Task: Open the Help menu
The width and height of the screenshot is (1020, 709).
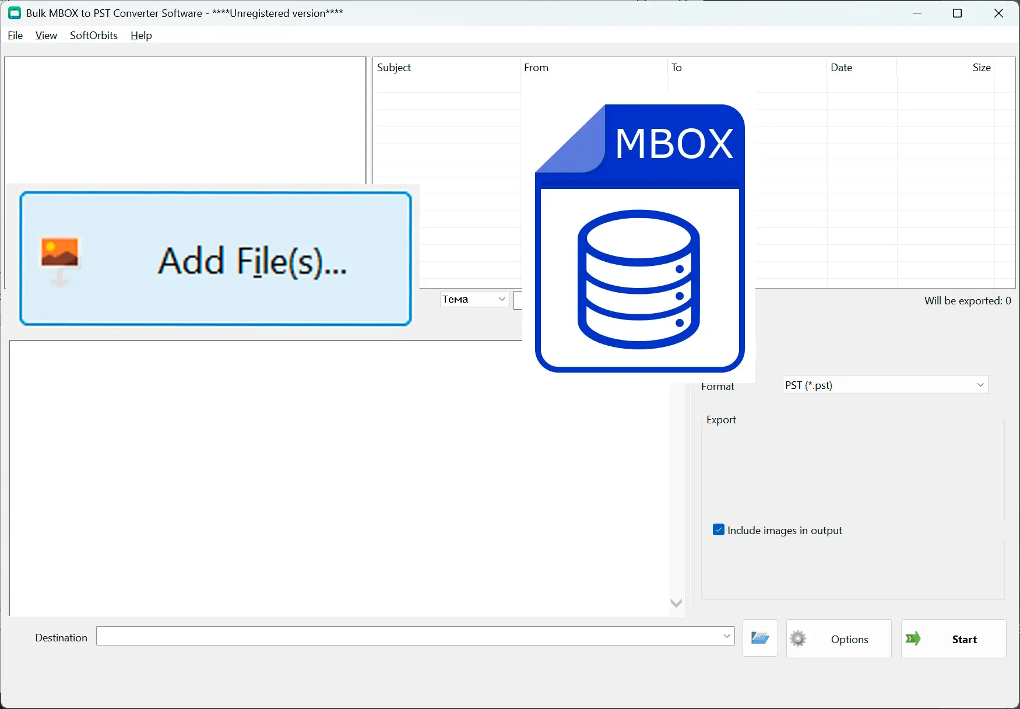Action: click(141, 36)
